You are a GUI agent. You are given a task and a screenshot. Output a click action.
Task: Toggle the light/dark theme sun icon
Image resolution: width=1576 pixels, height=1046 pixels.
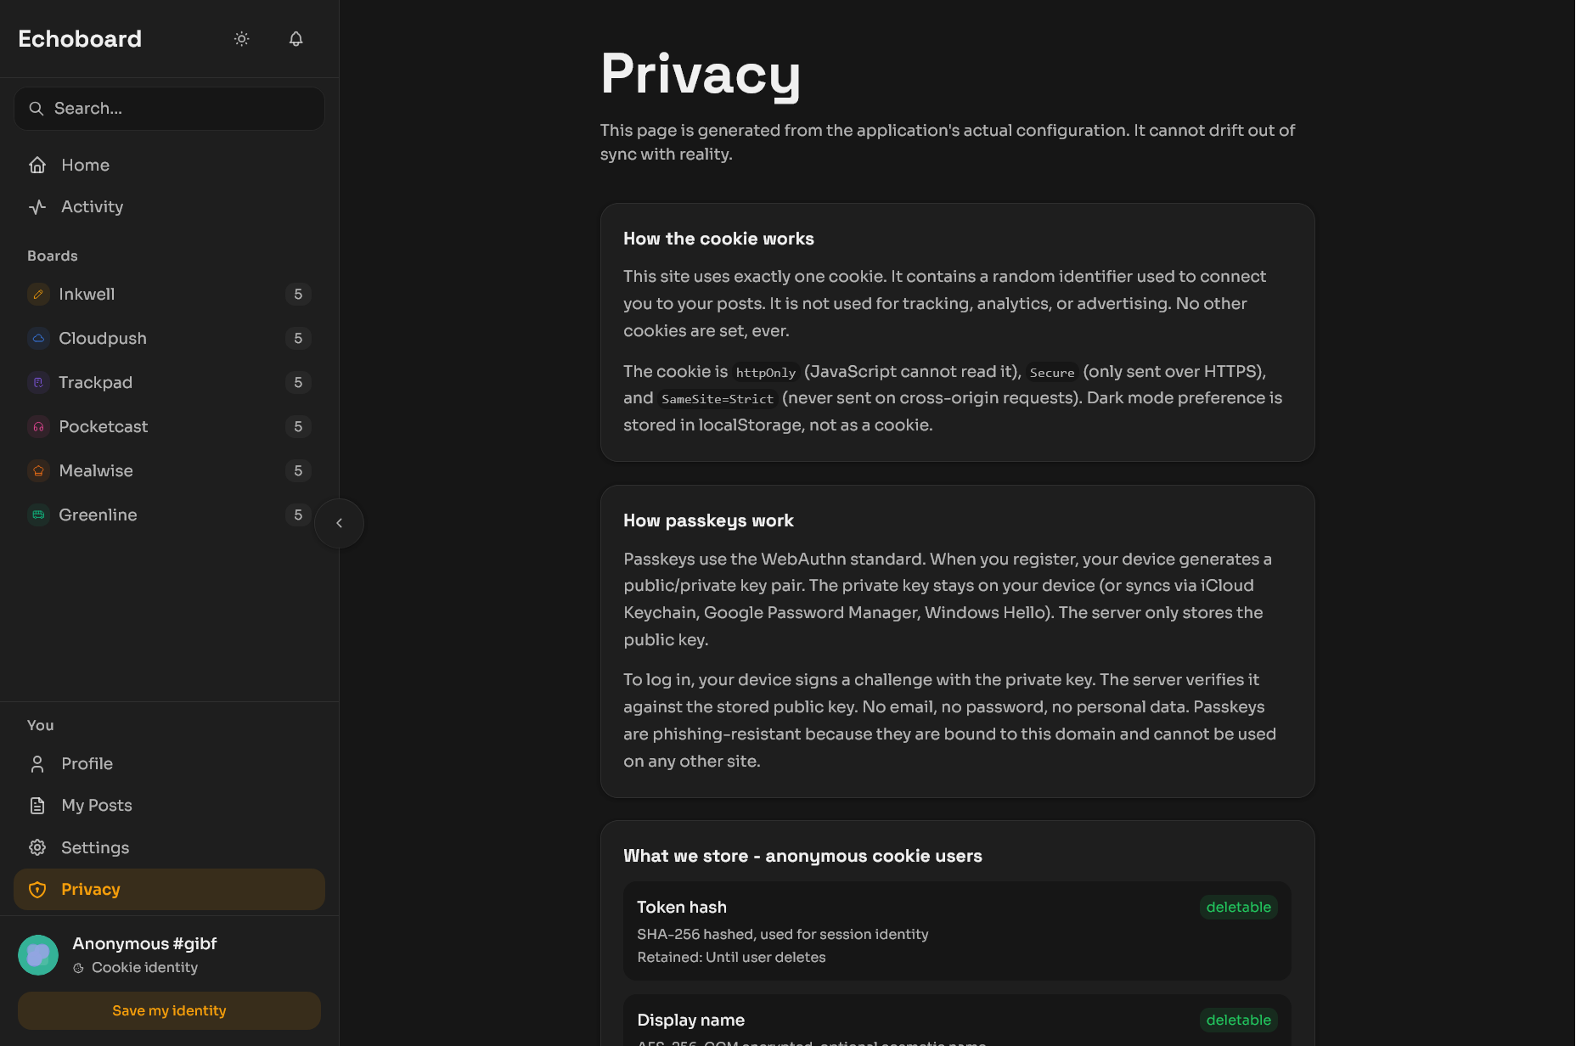[242, 39]
